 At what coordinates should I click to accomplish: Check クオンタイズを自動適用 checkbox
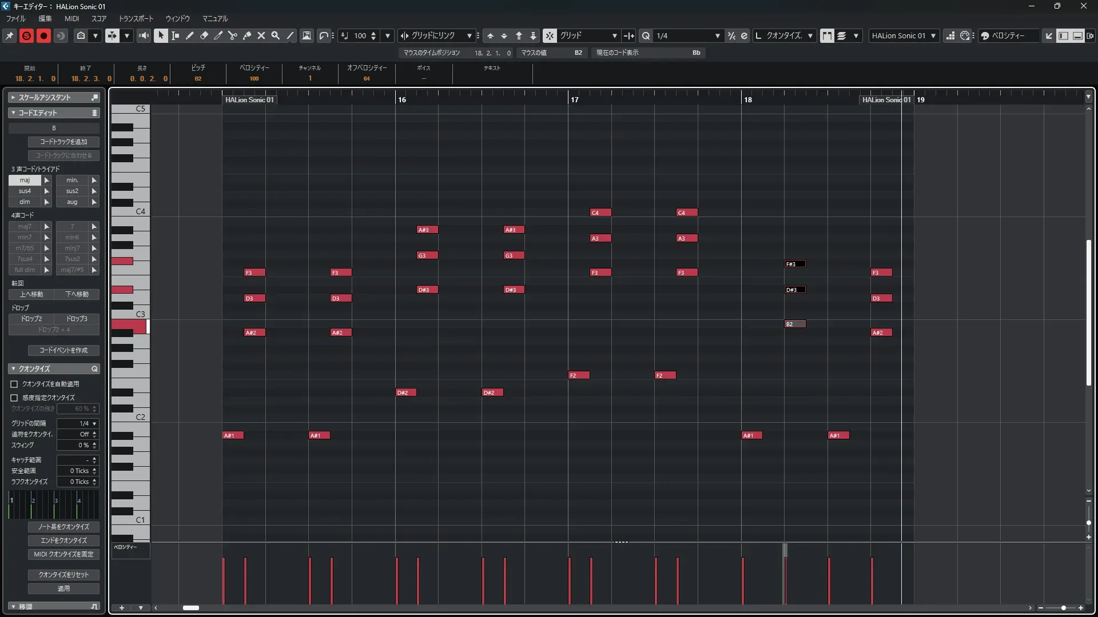[x=14, y=384]
